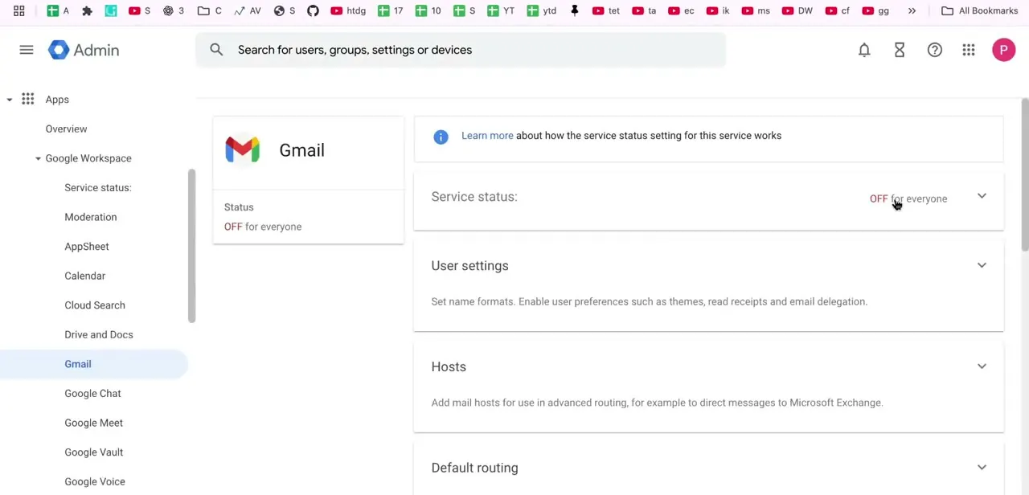Select Gmail in the sidebar
Image resolution: width=1029 pixels, height=495 pixels.
[x=94, y=364]
